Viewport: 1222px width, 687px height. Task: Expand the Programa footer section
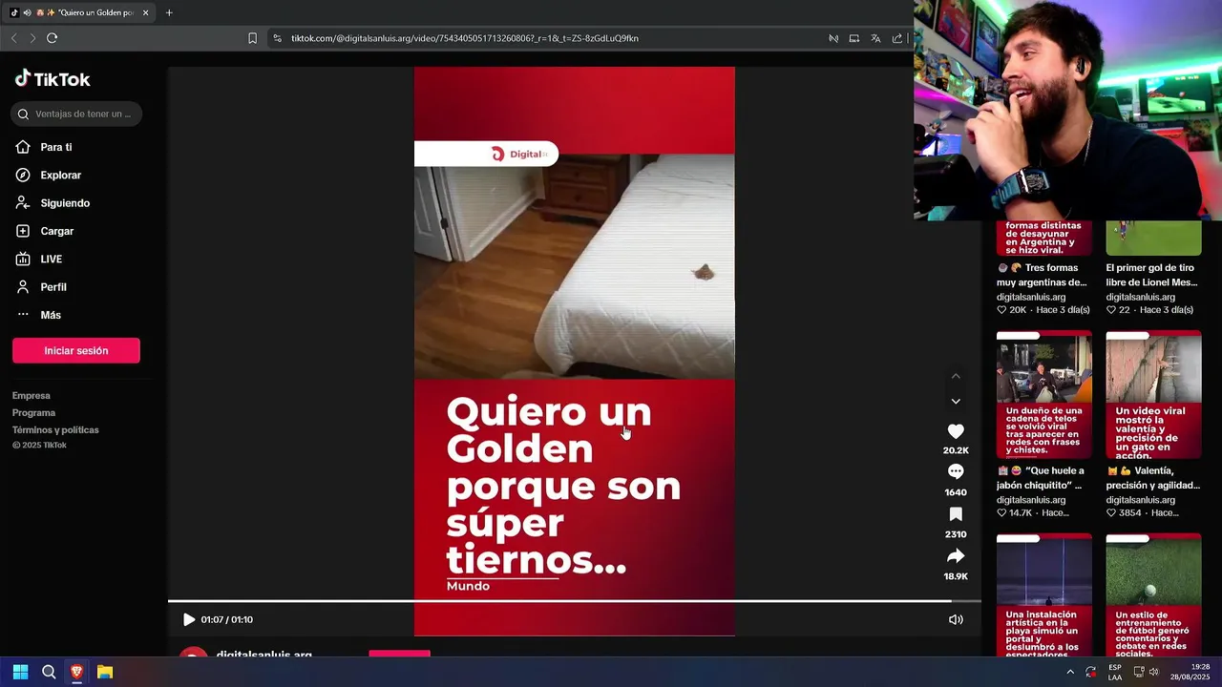point(33,413)
